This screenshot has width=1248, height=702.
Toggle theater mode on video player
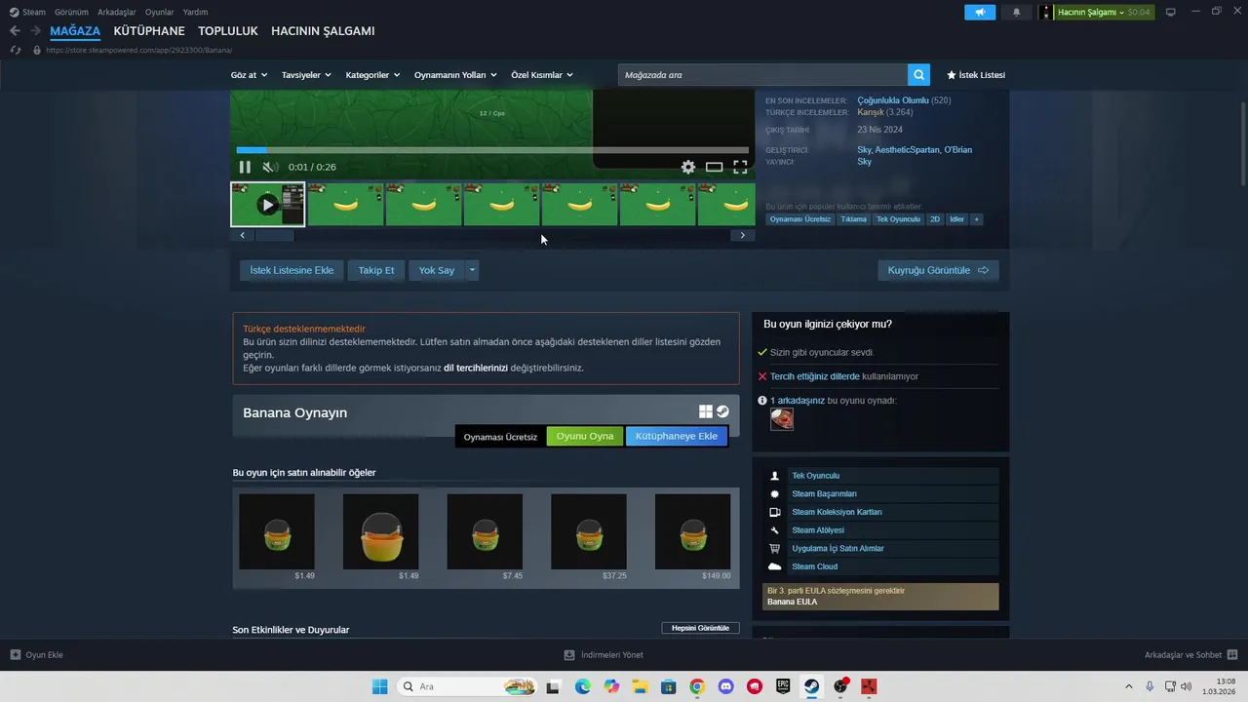point(714,167)
